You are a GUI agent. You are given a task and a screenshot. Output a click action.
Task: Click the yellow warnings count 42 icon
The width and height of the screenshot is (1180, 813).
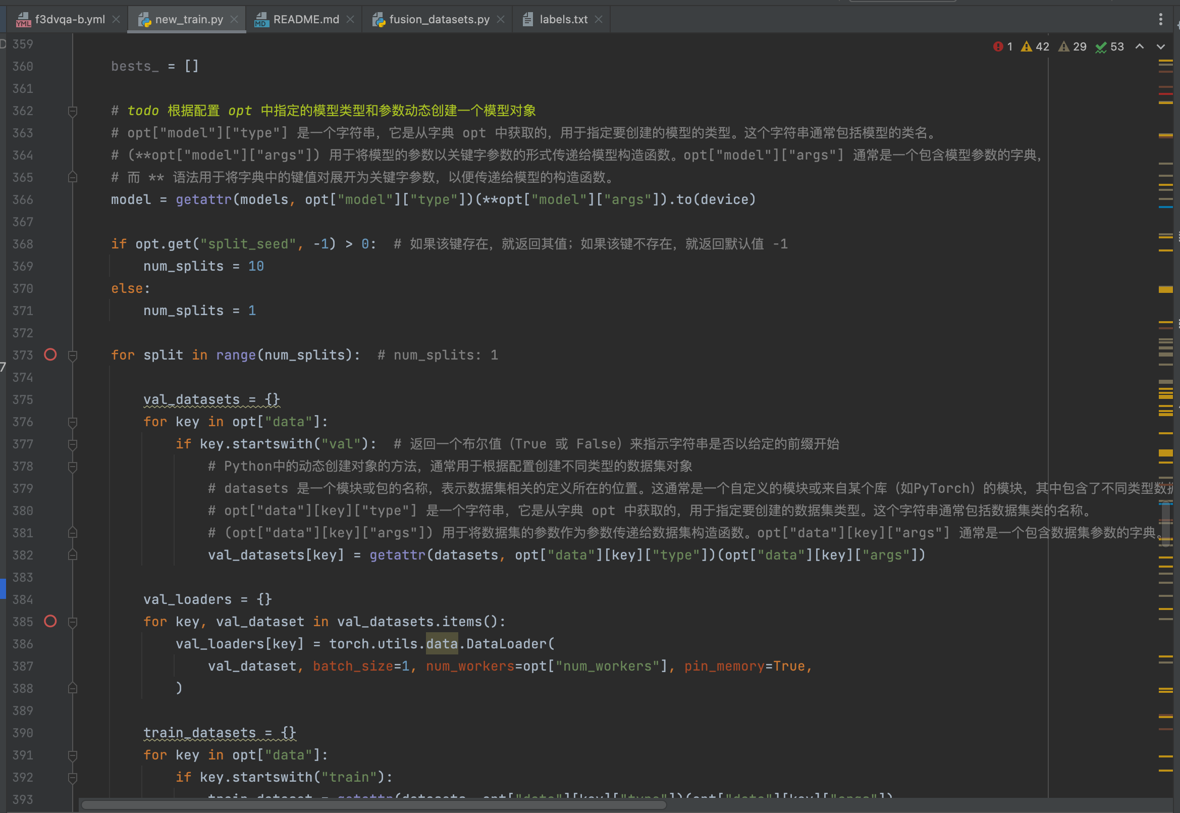click(1027, 47)
